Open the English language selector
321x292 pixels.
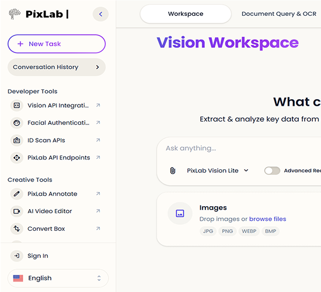[x=58, y=278]
